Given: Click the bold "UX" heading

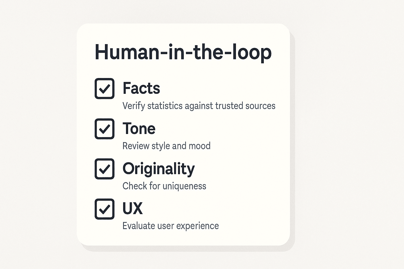Looking at the screenshot, I should pos(133,209).
